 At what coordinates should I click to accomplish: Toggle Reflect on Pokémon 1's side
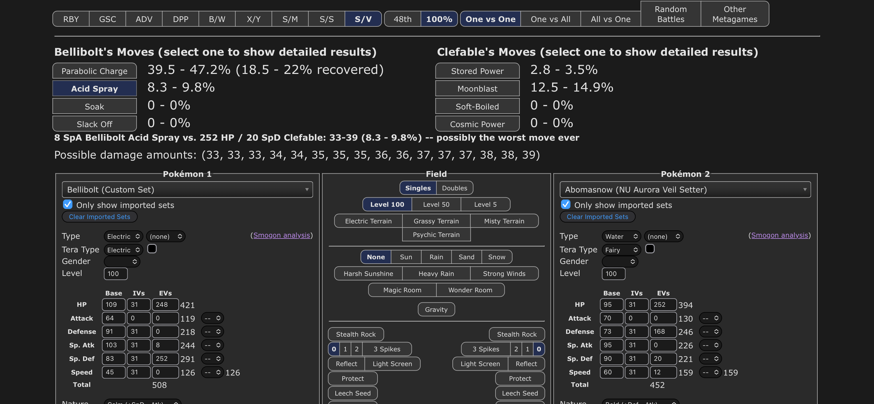(x=346, y=364)
